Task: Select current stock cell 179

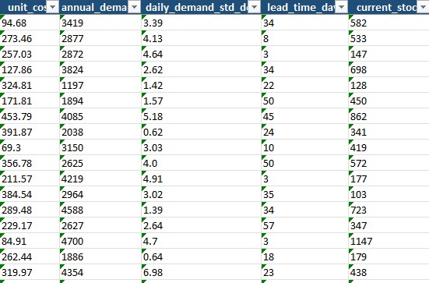Action: 389,256
